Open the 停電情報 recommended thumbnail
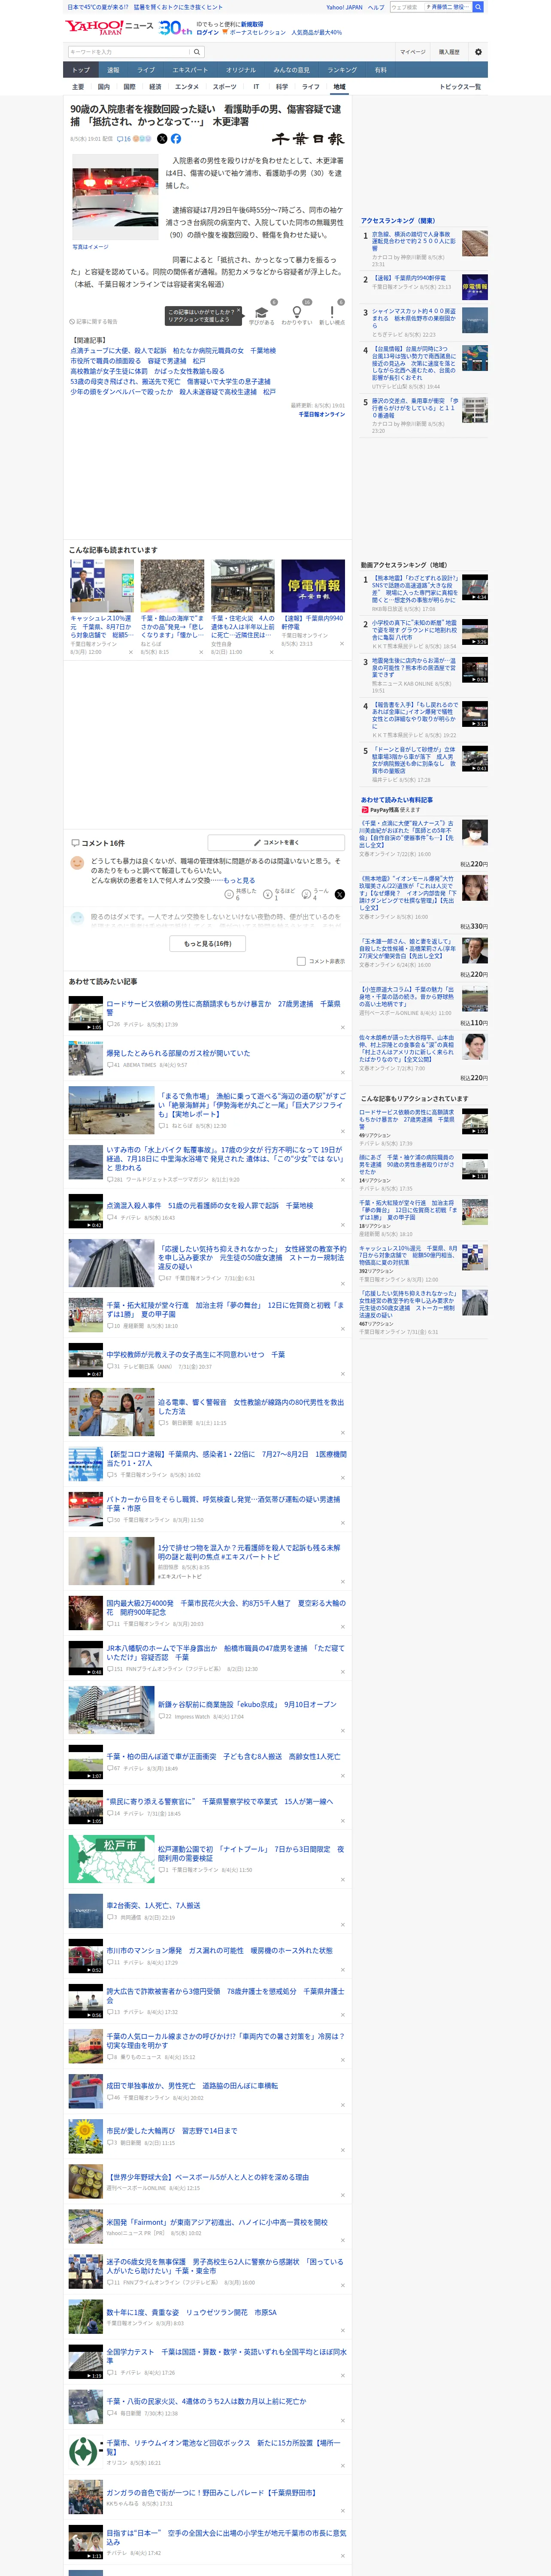Screen dimensions: 551x2576 pyautogui.click(x=313, y=585)
